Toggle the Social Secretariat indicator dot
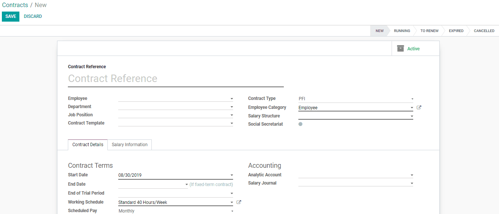Screen dimensions: 499x214 300,124
